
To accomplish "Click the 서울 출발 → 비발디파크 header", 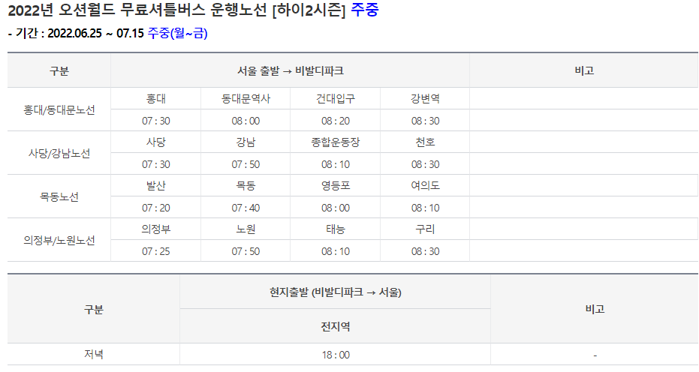I will tap(290, 70).
